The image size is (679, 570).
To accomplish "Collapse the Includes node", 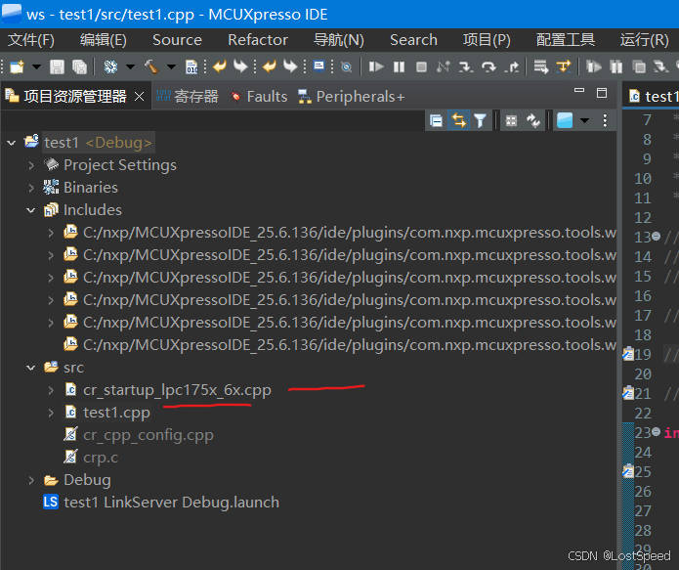I will (30, 210).
